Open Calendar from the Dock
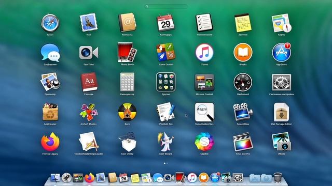The image size is (332, 186). coord(123,178)
